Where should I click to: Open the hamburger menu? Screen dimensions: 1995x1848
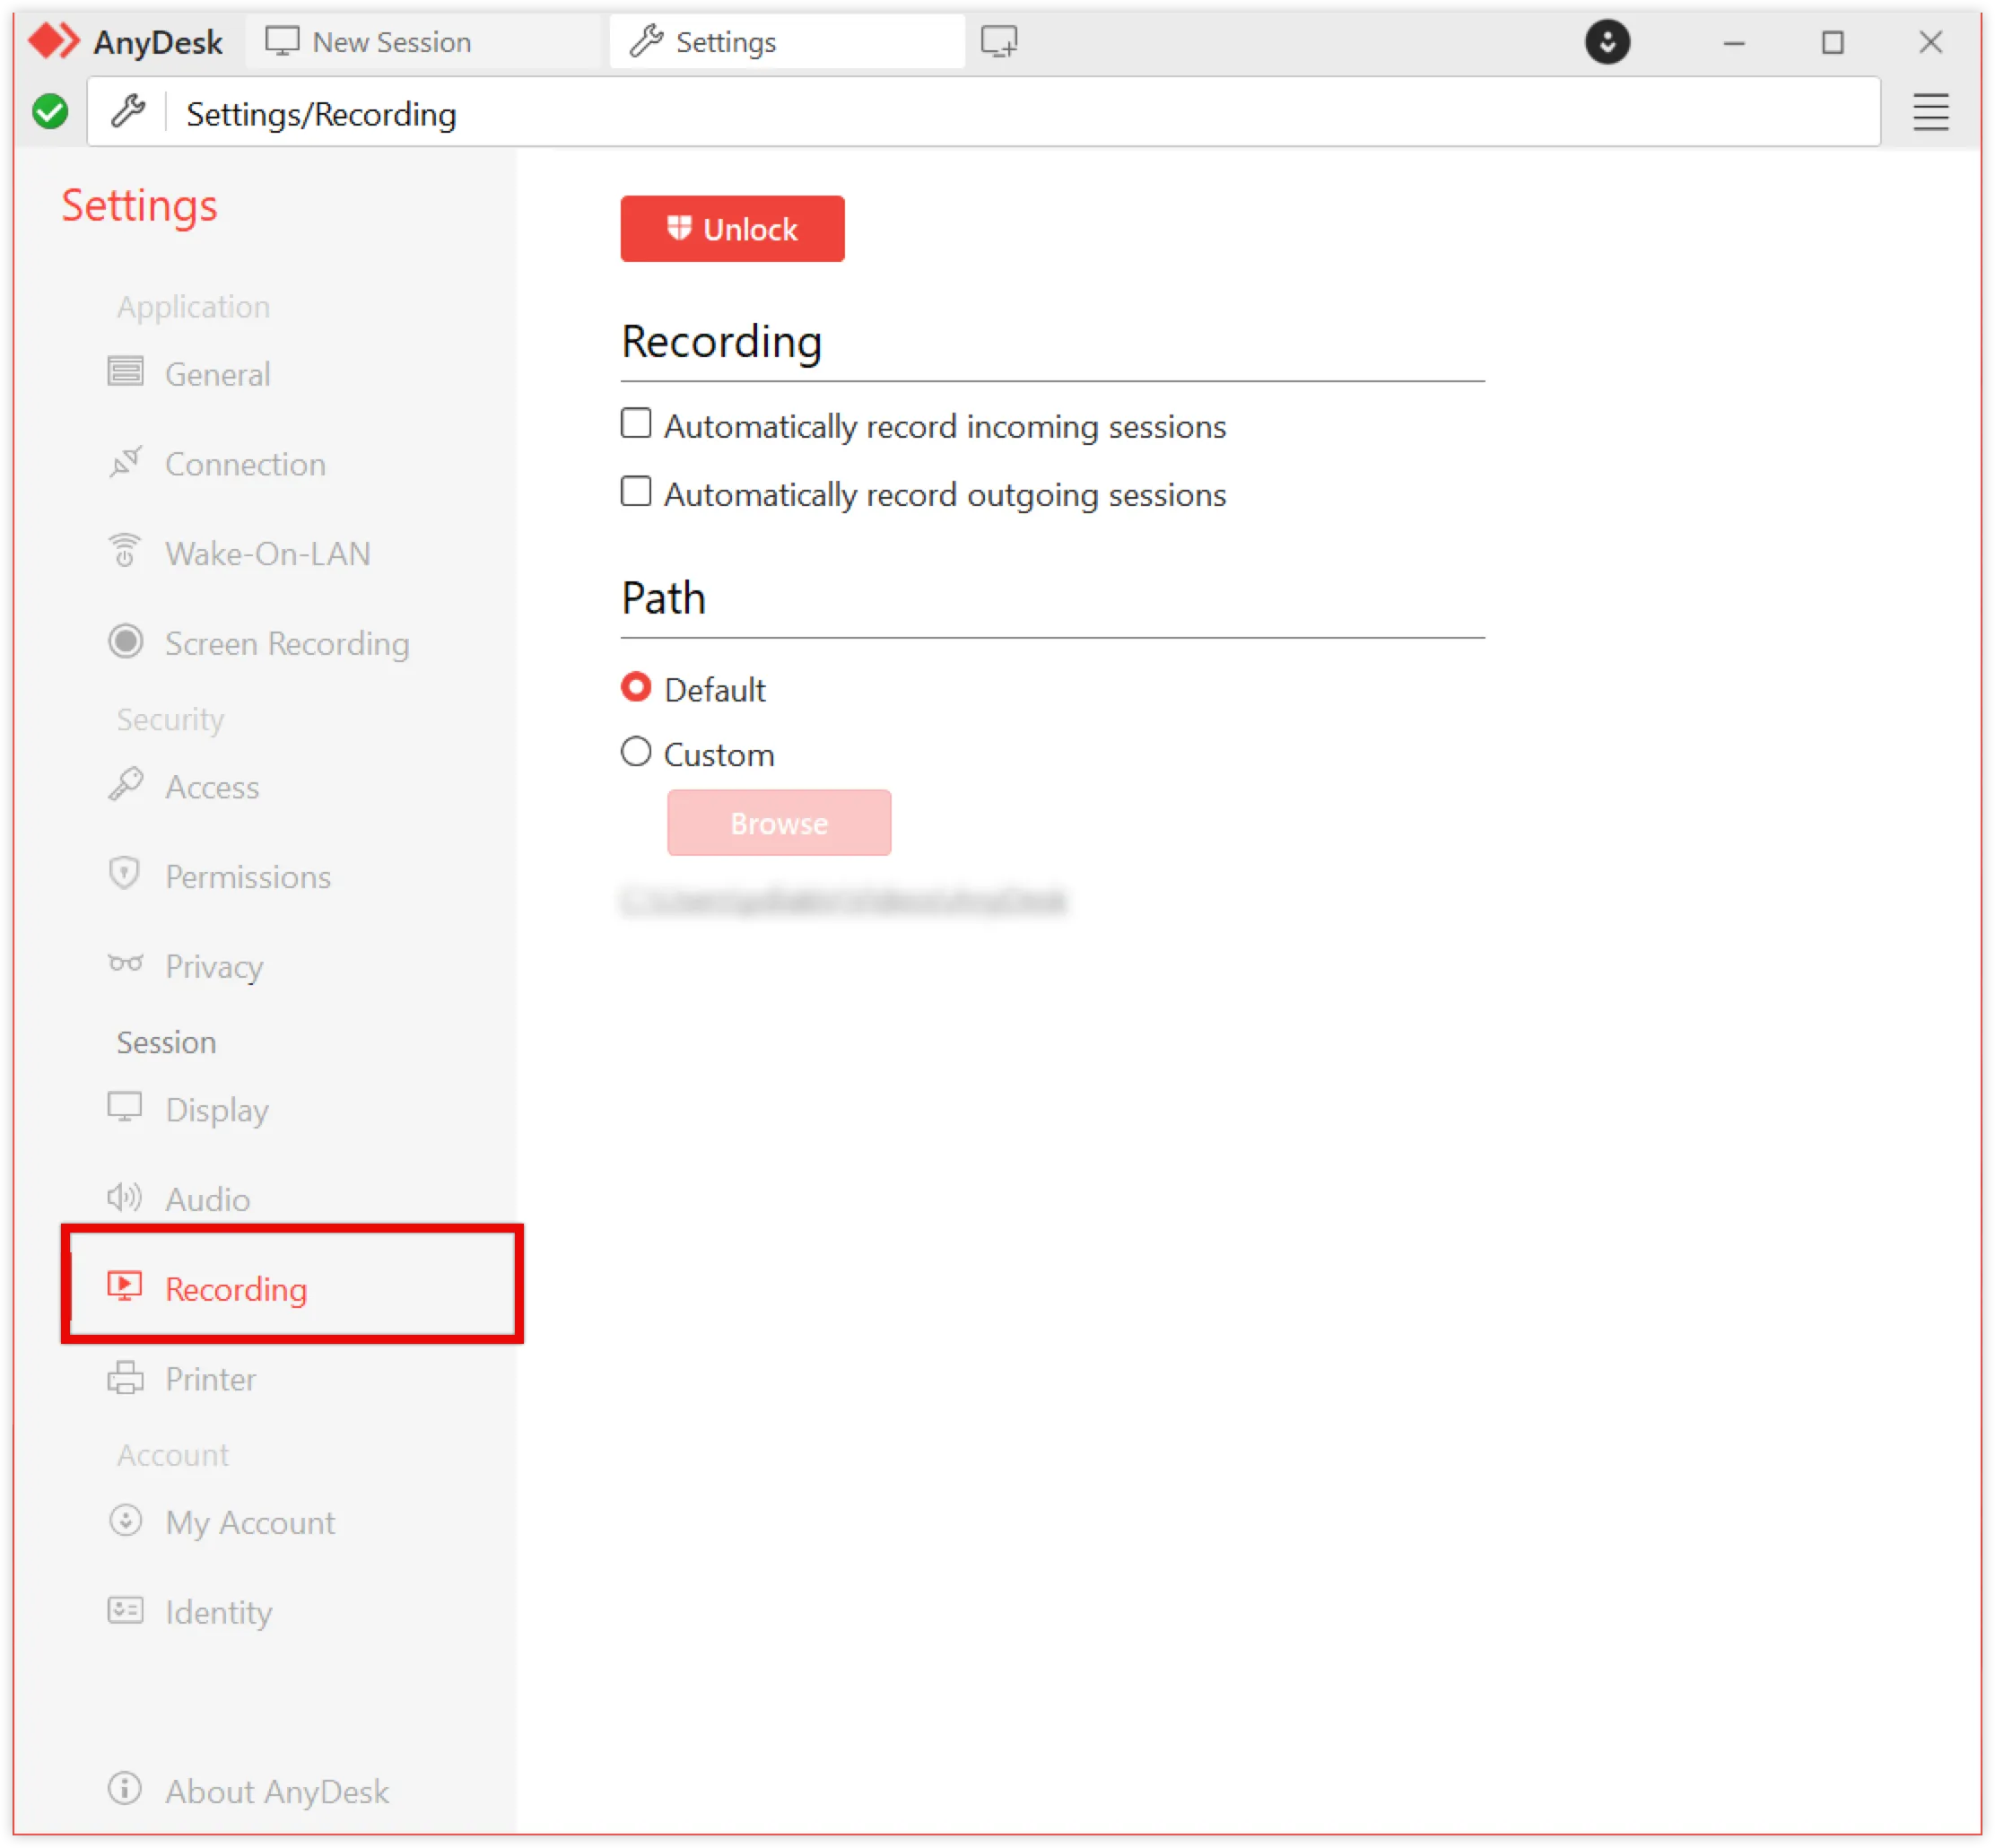coord(1930,111)
